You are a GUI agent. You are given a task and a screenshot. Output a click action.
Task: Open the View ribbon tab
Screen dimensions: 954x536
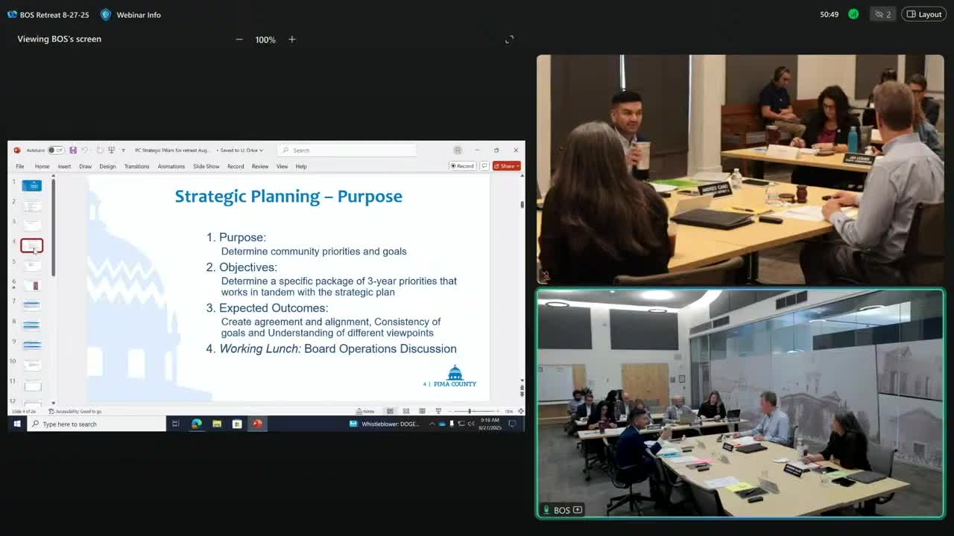click(x=282, y=166)
